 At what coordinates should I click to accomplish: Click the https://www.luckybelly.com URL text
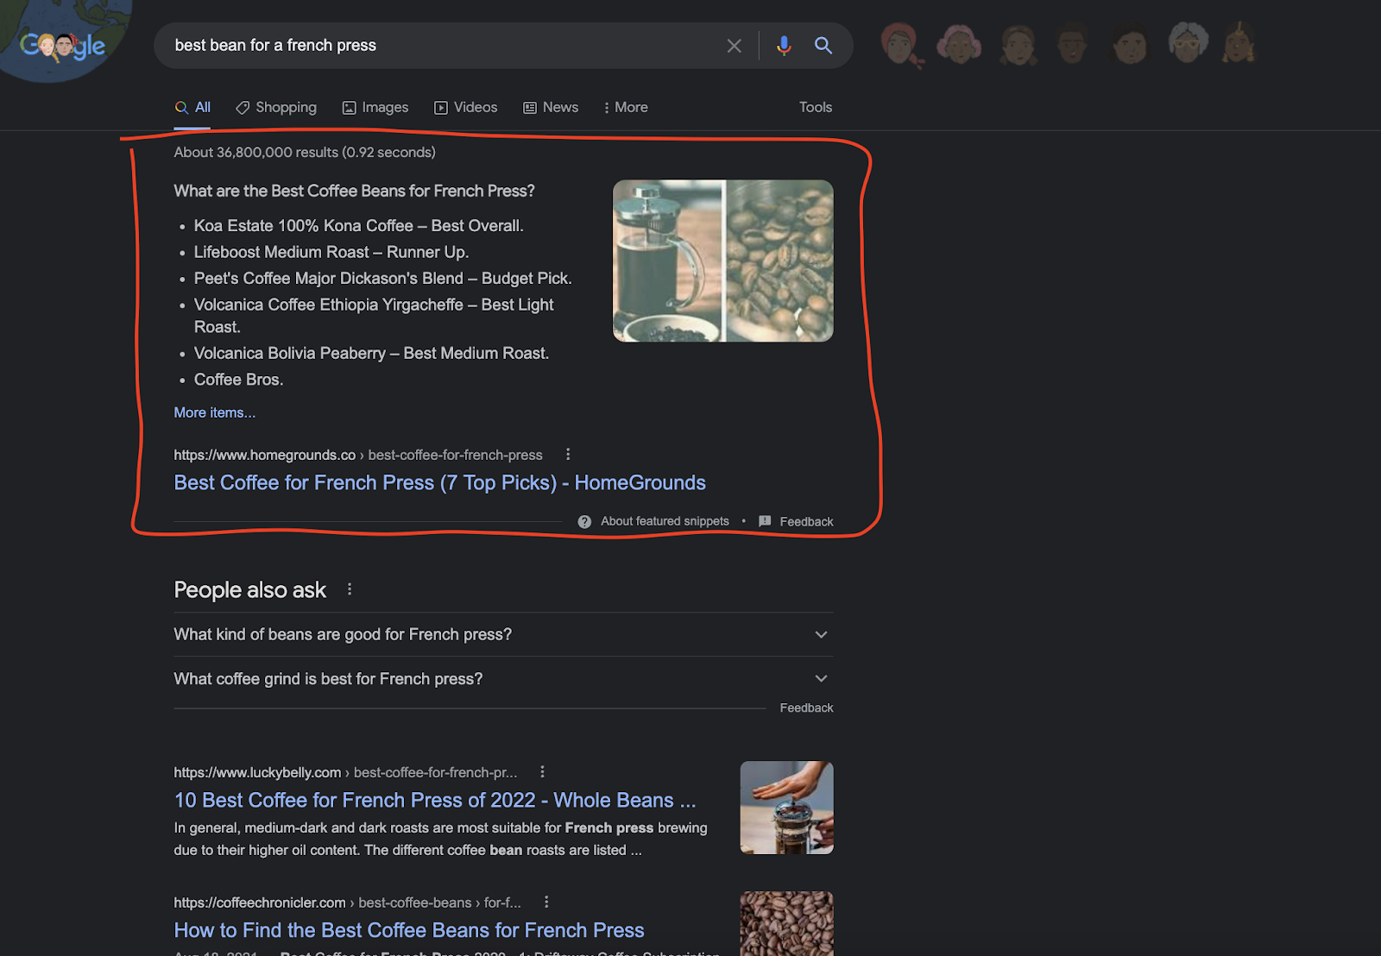pos(257,772)
